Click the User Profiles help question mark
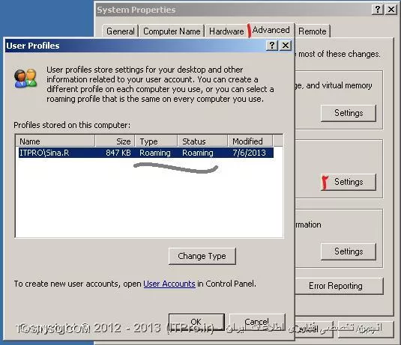The height and width of the screenshot is (345, 401). tap(272, 46)
